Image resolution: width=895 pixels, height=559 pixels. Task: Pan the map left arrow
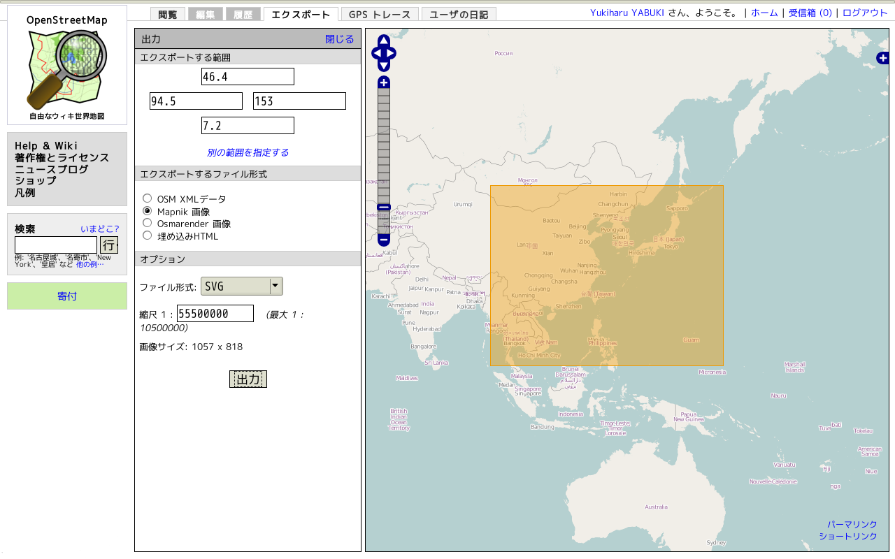tap(378, 53)
